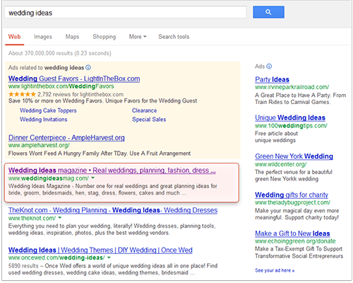Click the www.100weddingtips.com/ URL text
353x283 pixels.
pos(291,126)
